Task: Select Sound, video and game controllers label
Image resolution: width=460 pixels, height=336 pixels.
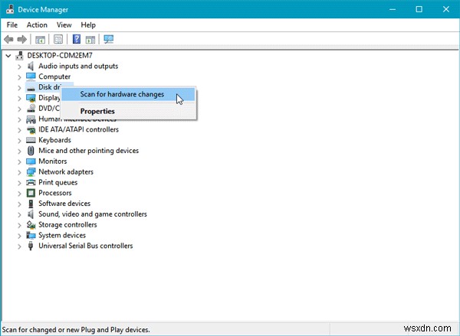Action: click(93, 214)
